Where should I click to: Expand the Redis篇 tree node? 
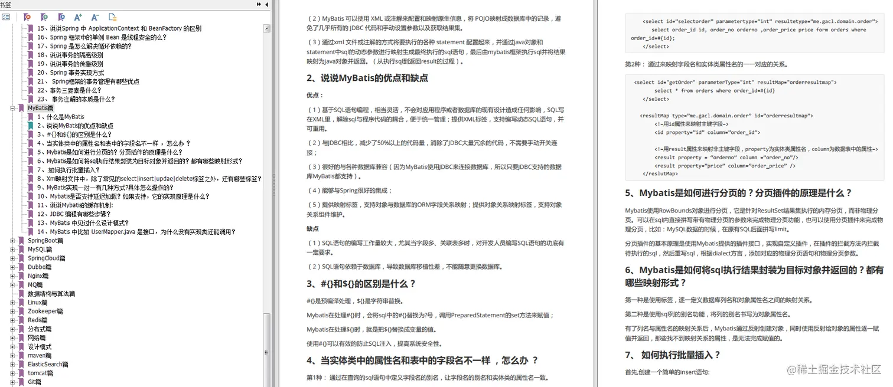pos(13,320)
